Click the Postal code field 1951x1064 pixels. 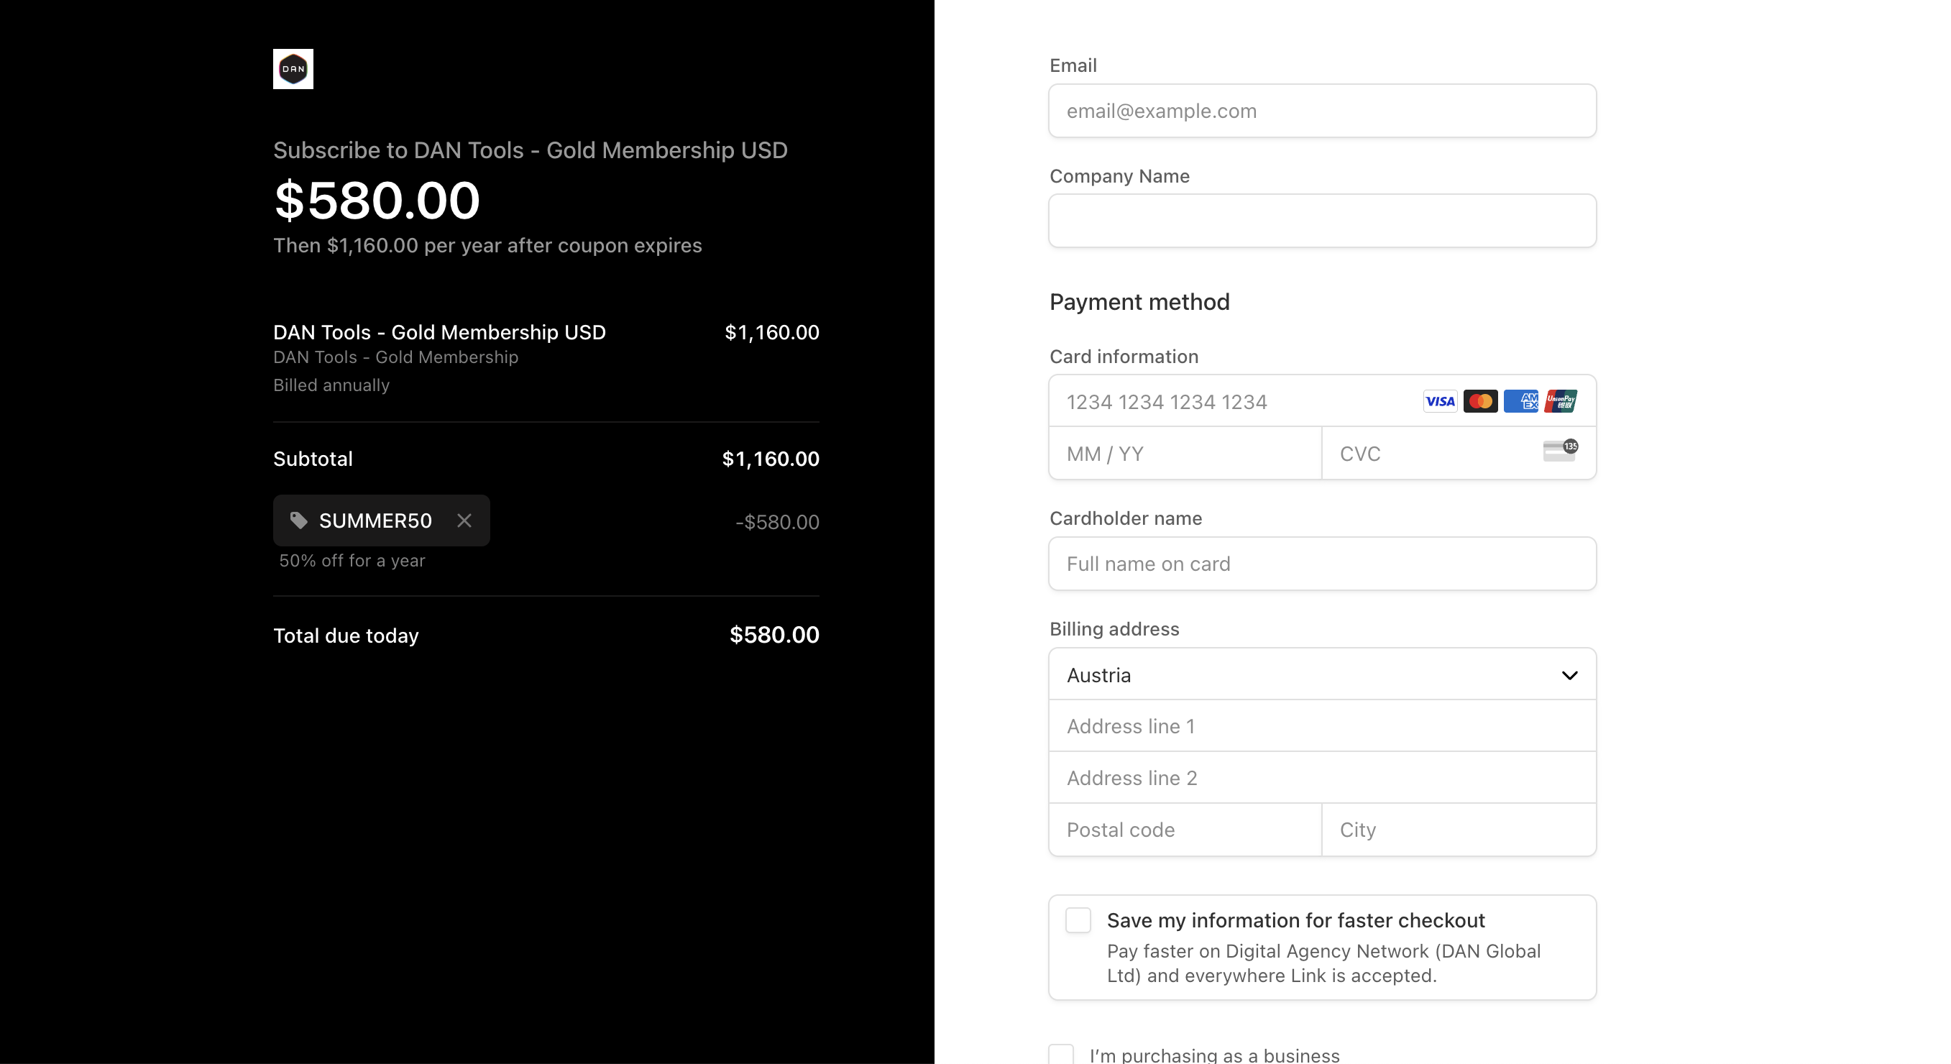(1185, 830)
